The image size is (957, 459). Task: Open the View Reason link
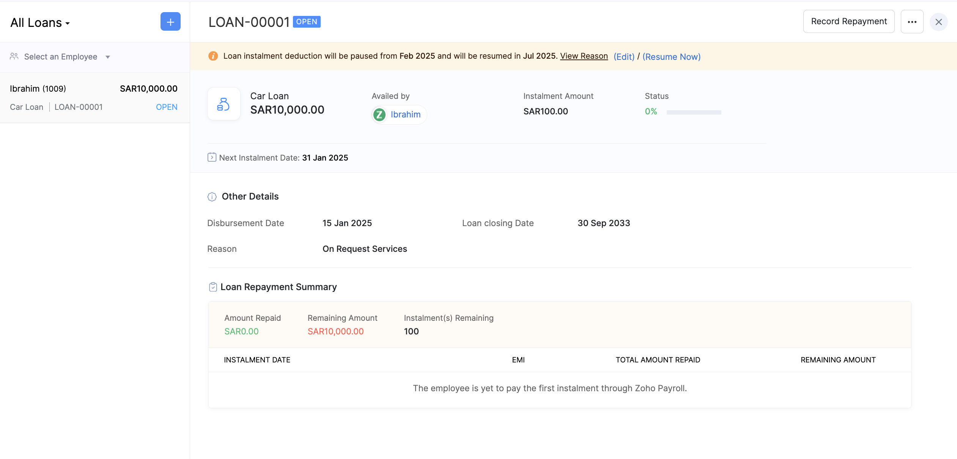584,56
